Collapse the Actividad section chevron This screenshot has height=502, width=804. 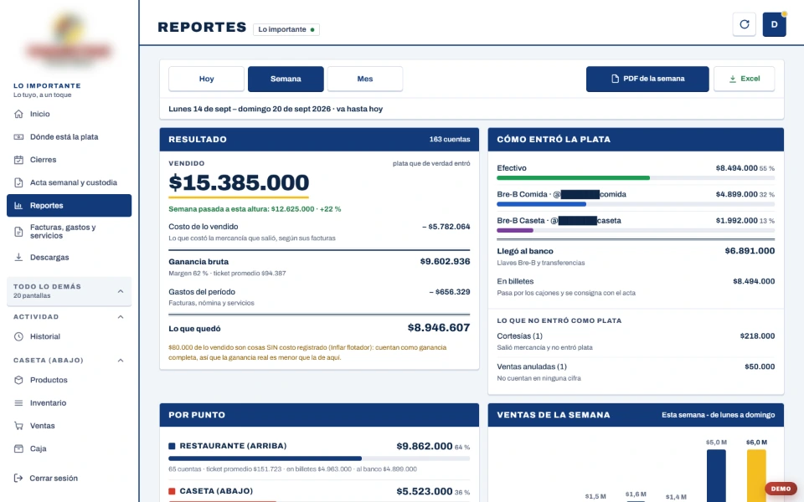[121, 316]
